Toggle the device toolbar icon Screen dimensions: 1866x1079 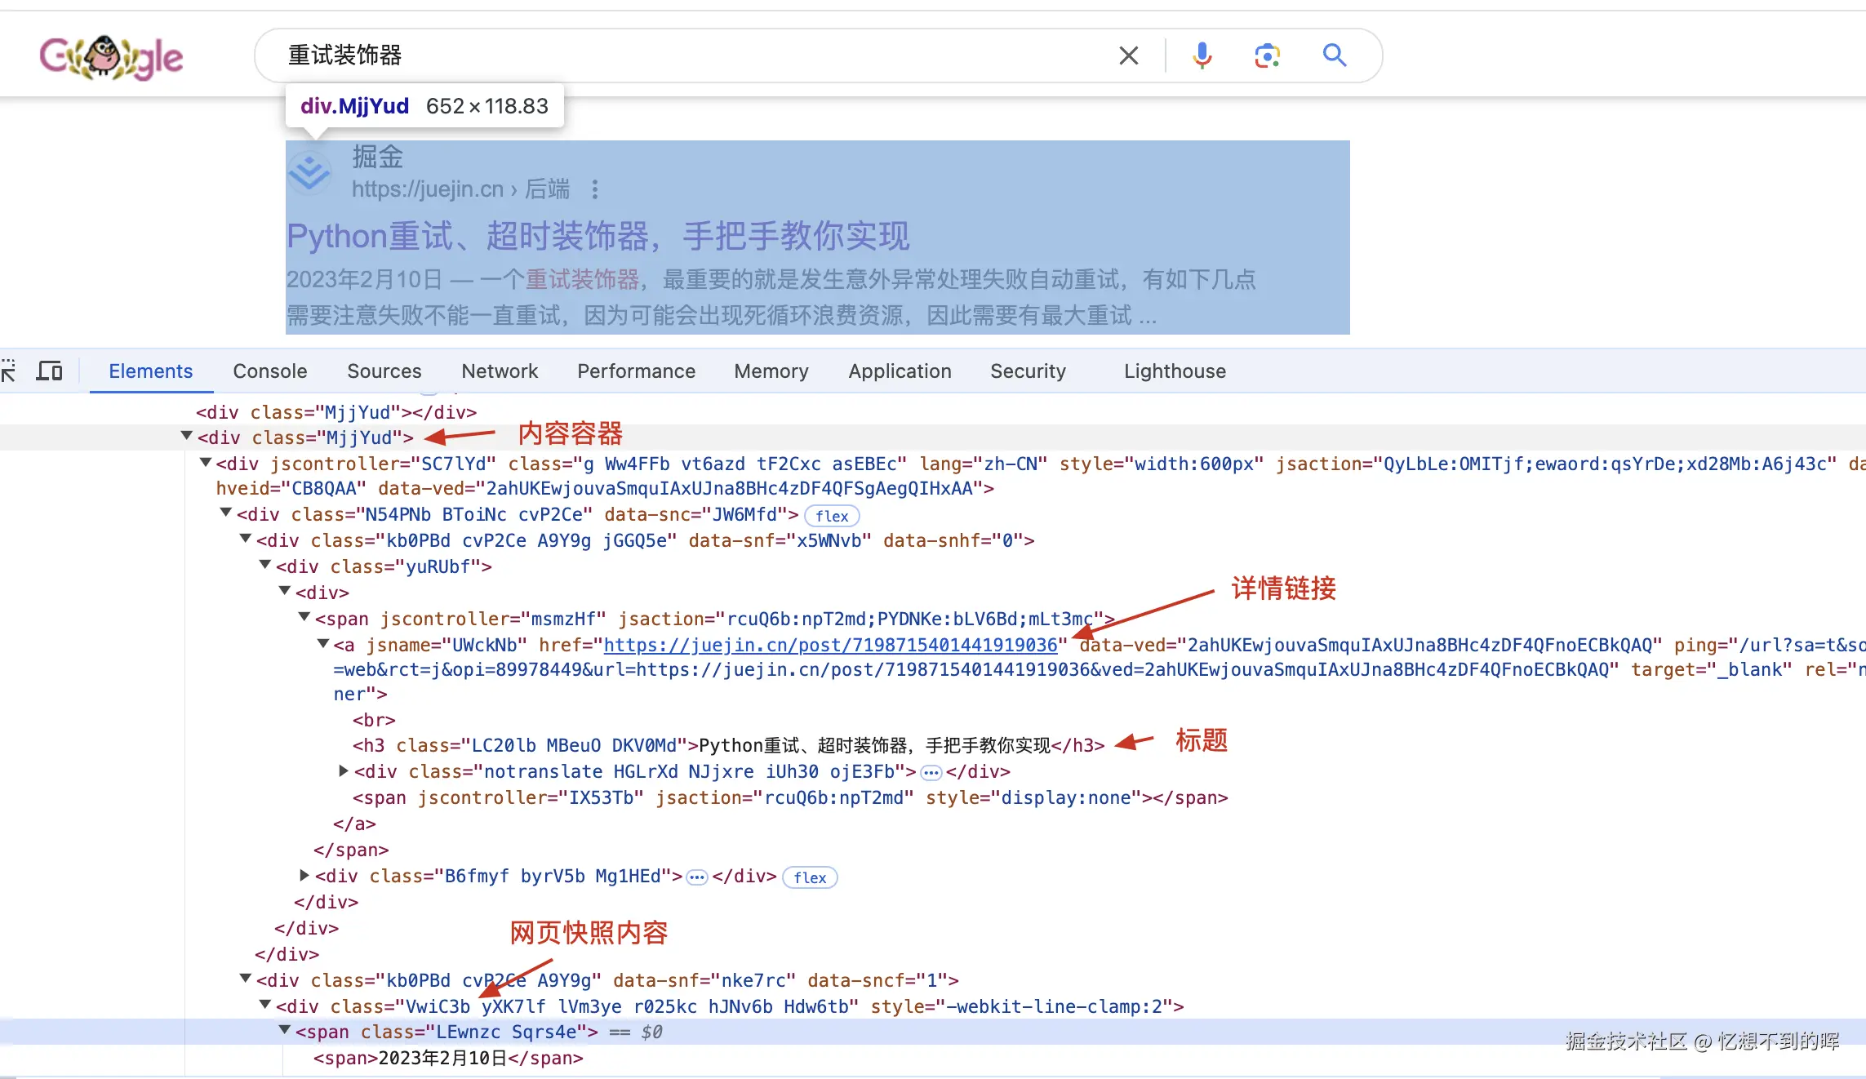coord(49,371)
